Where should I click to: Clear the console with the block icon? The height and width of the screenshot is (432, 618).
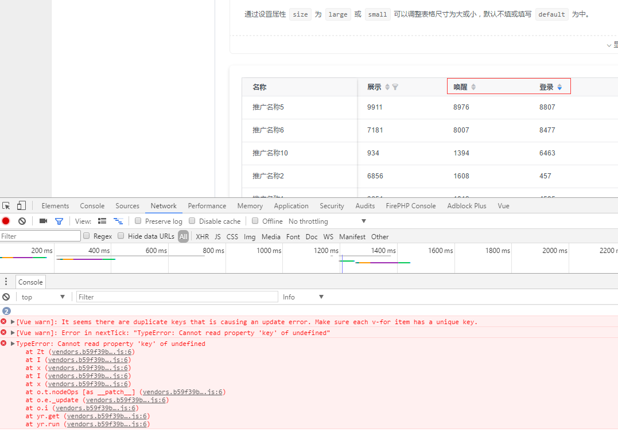point(6,297)
